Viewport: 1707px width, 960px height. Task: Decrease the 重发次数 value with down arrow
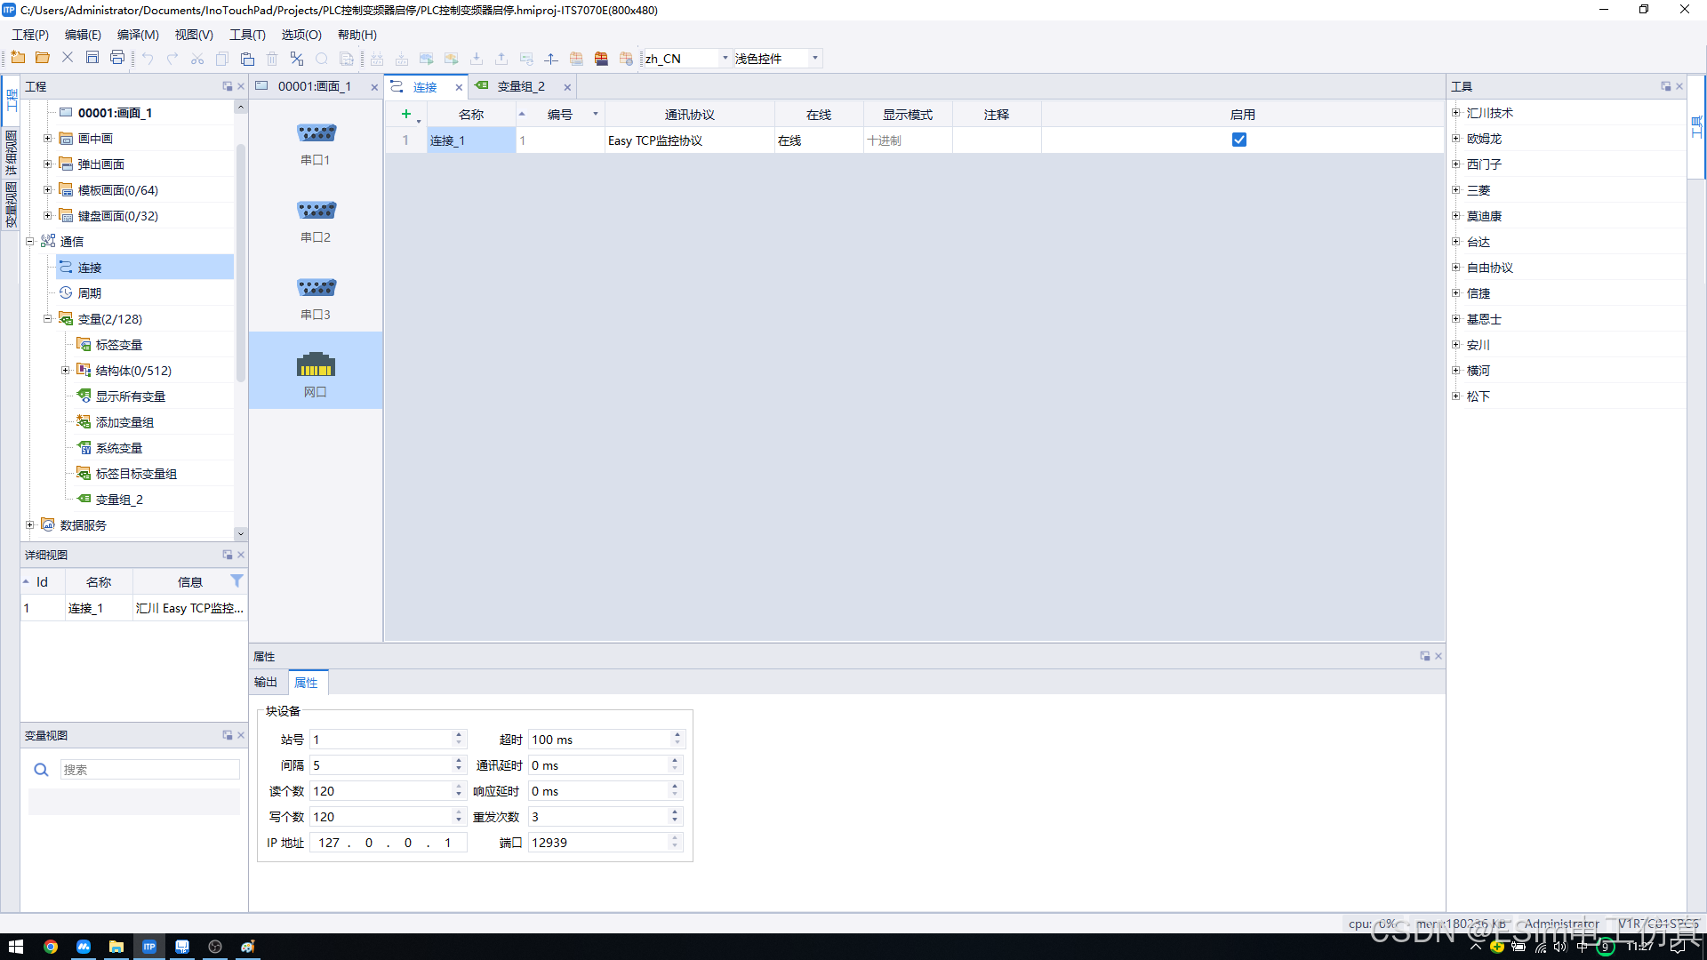click(674, 820)
